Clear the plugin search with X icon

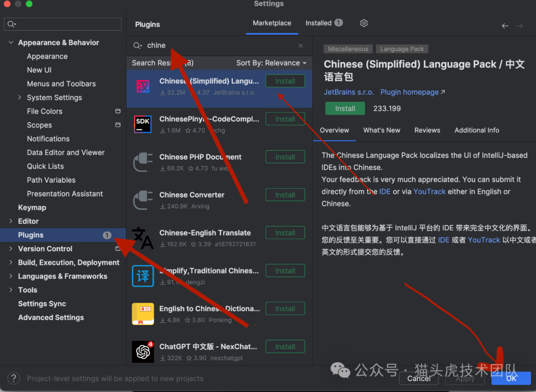click(x=300, y=46)
